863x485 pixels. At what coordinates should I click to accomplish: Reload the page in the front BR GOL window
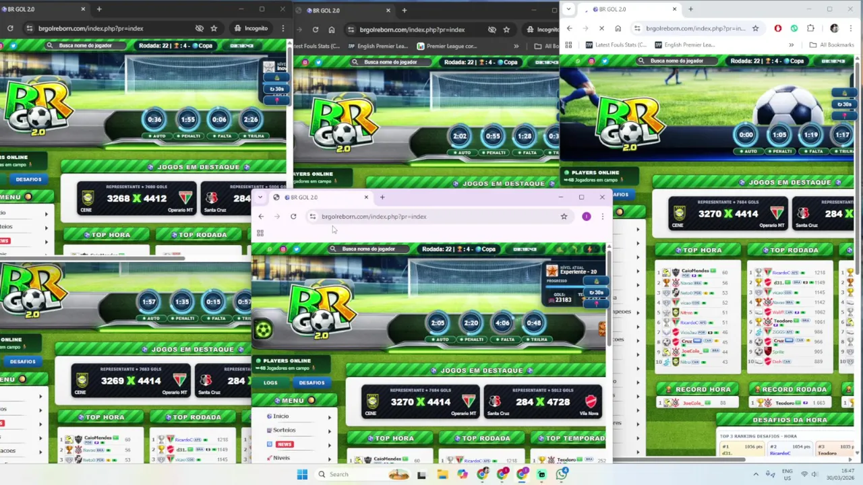[x=293, y=216]
